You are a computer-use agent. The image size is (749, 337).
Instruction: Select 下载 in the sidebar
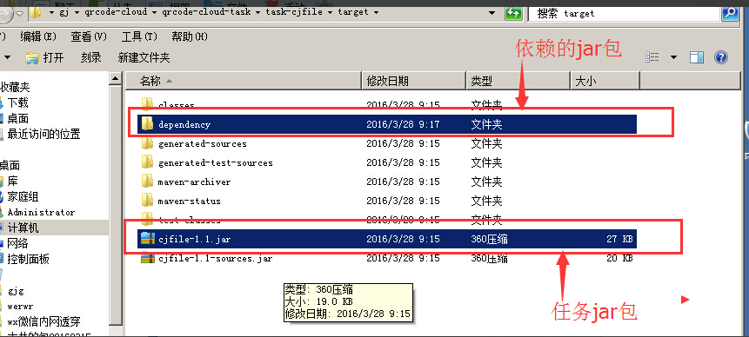[18, 102]
